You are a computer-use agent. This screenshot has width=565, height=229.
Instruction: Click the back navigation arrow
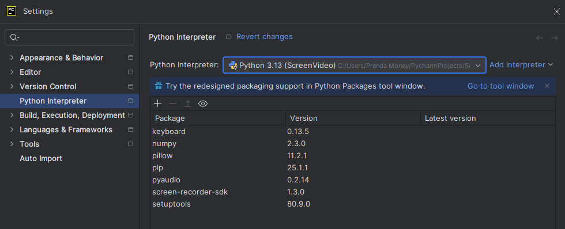coord(540,38)
